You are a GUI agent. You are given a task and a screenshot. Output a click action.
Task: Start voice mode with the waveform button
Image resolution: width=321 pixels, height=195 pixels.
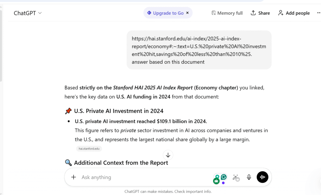(262, 177)
